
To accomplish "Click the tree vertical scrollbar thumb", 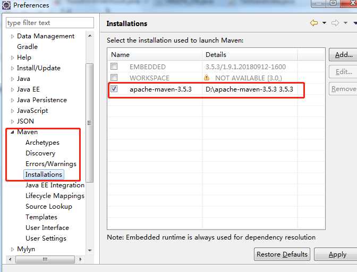I will click(x=90, y=123).
